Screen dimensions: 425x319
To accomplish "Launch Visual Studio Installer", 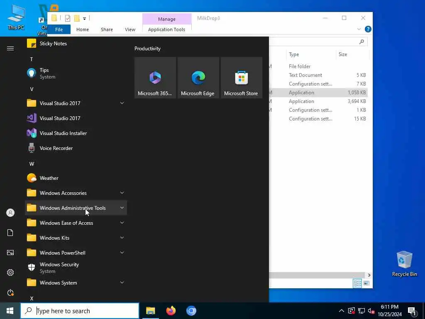I will (76, 133).
